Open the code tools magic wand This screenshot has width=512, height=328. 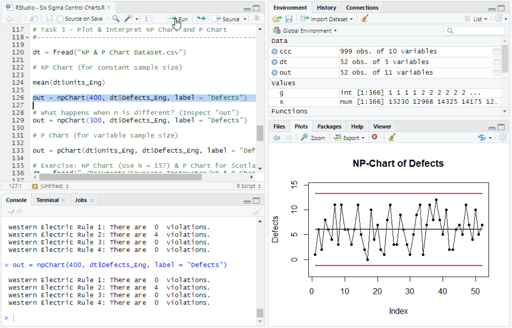pyautogui.click(x=129, y=19)
